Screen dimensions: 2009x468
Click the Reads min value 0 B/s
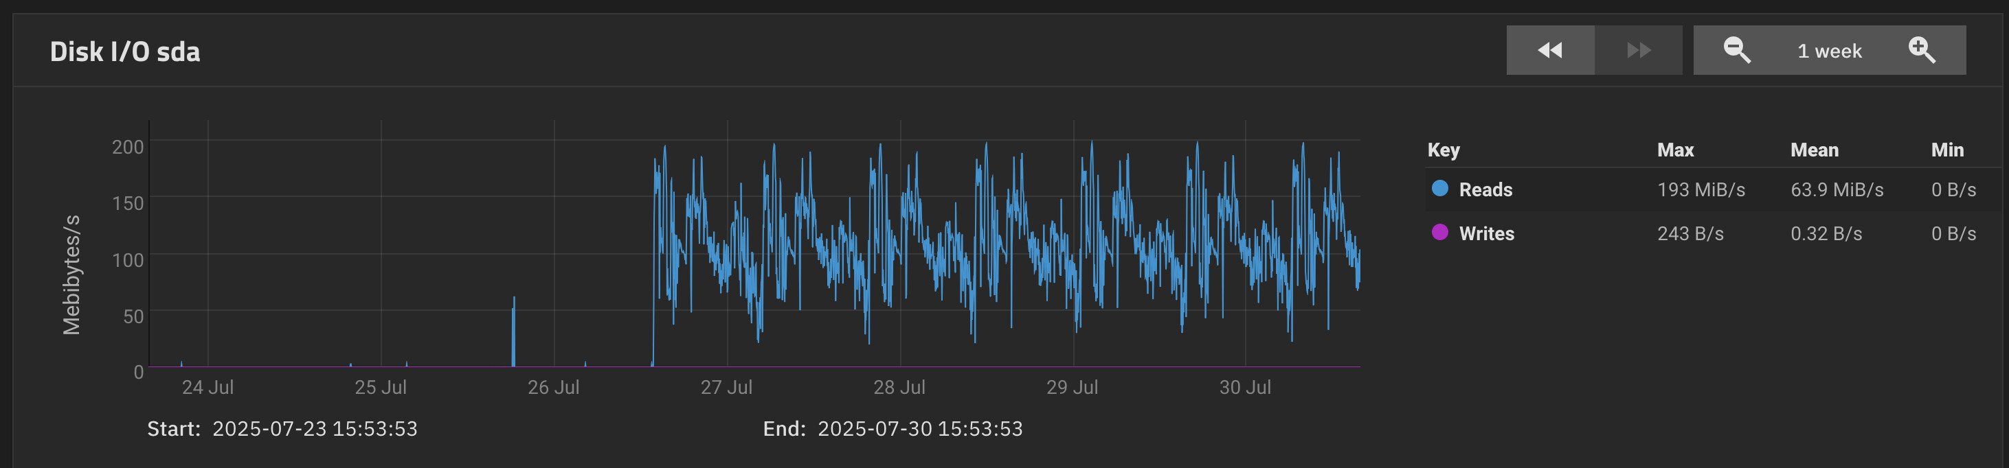click(x=1953, y=190)
